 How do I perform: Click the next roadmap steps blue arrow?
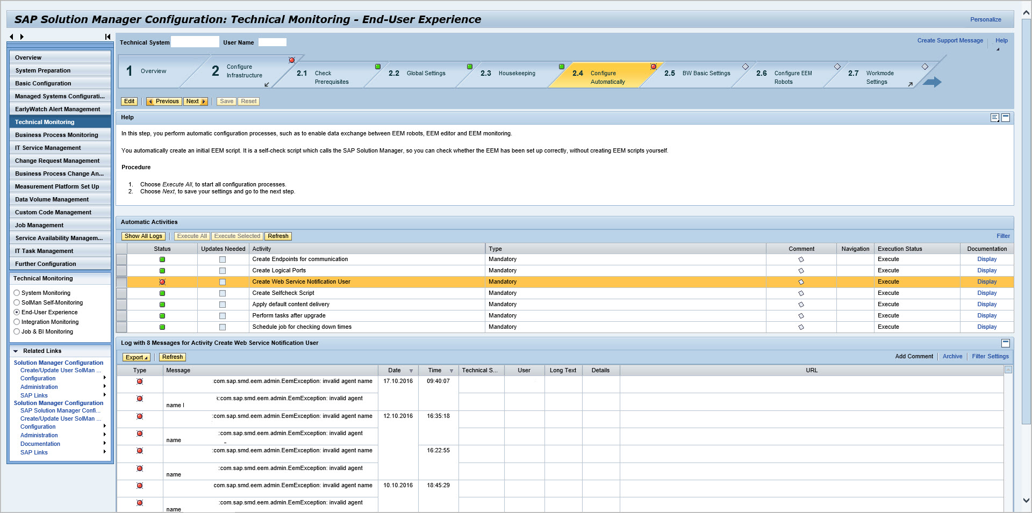[x=933, y=82]
